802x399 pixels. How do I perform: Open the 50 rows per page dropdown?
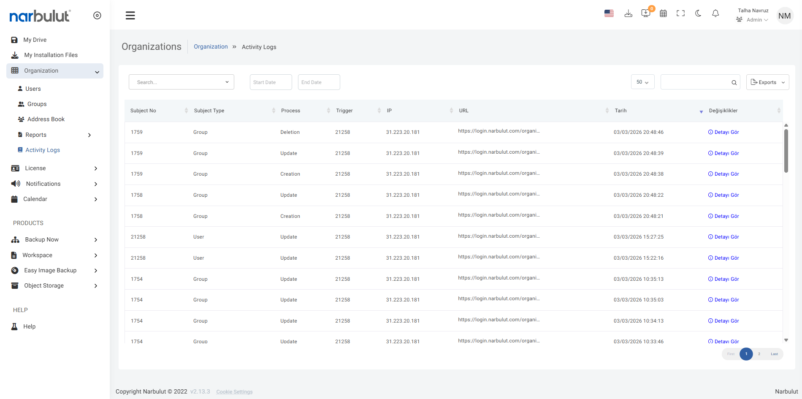click(x=642, y=82)
